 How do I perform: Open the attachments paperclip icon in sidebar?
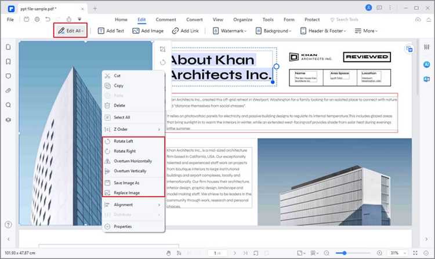8,90
